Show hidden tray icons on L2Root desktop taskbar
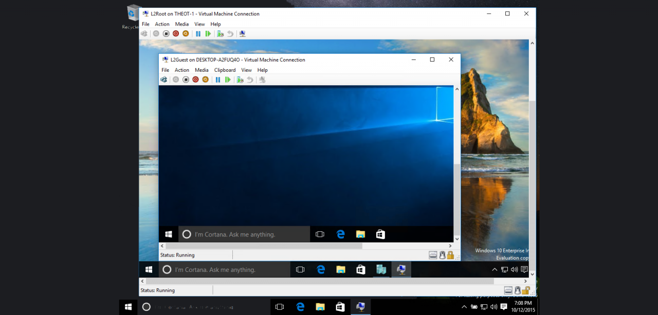Screen dimensions: 658x315 [495, 269]
